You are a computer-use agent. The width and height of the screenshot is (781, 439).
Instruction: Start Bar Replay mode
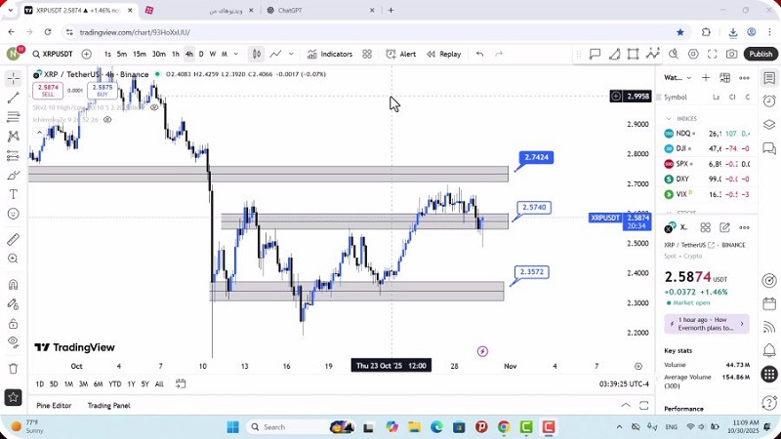[443, 55]
